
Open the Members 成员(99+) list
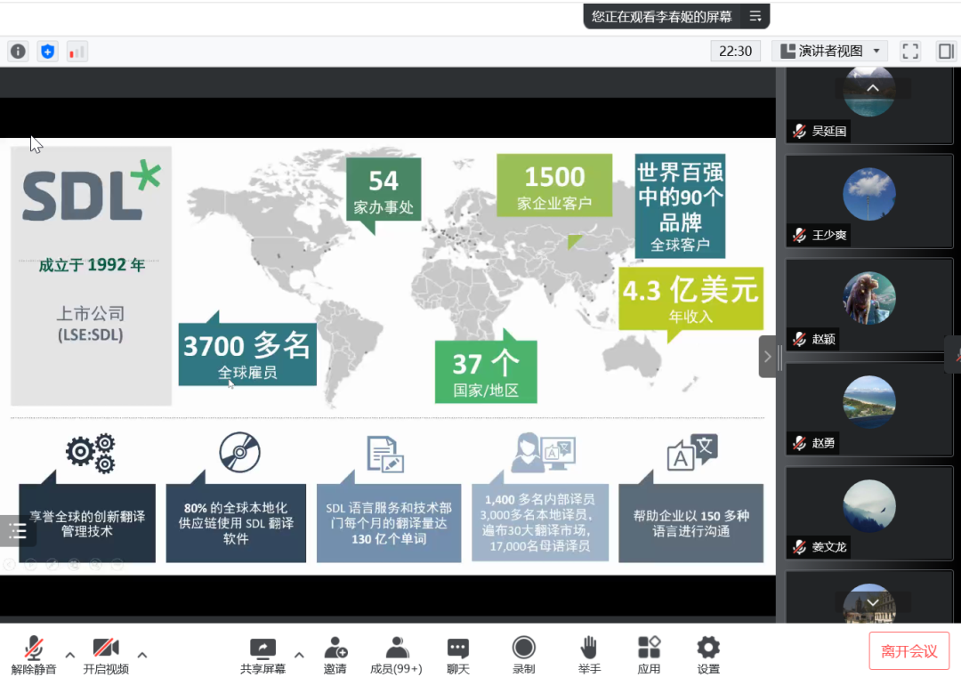[x=396, y=655]
